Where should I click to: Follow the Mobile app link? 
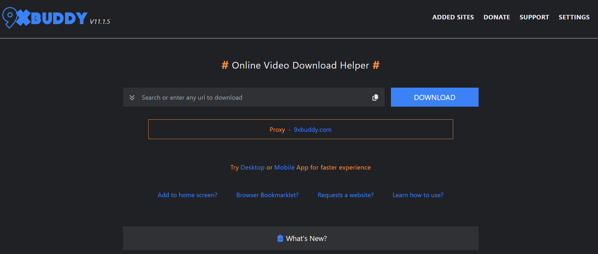coord(284,167)
